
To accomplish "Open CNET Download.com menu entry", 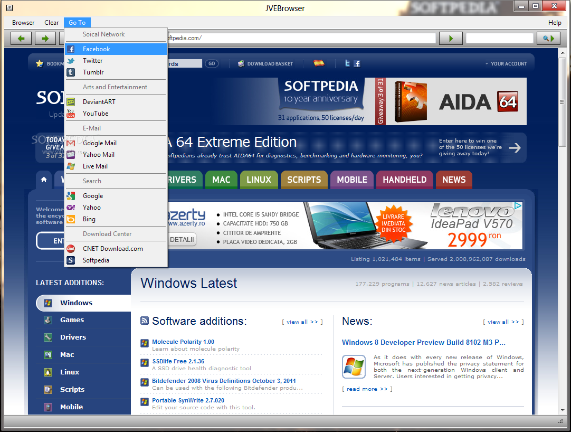I will tap(116, 249).
